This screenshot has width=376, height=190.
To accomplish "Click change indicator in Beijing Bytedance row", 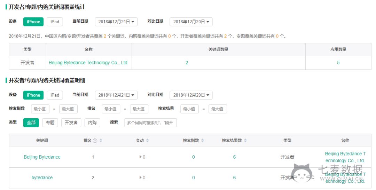I will 142,157.
